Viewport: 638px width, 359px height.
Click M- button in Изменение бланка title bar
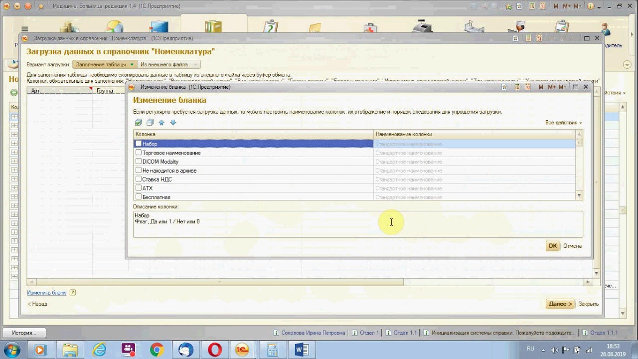pos(562,87)
